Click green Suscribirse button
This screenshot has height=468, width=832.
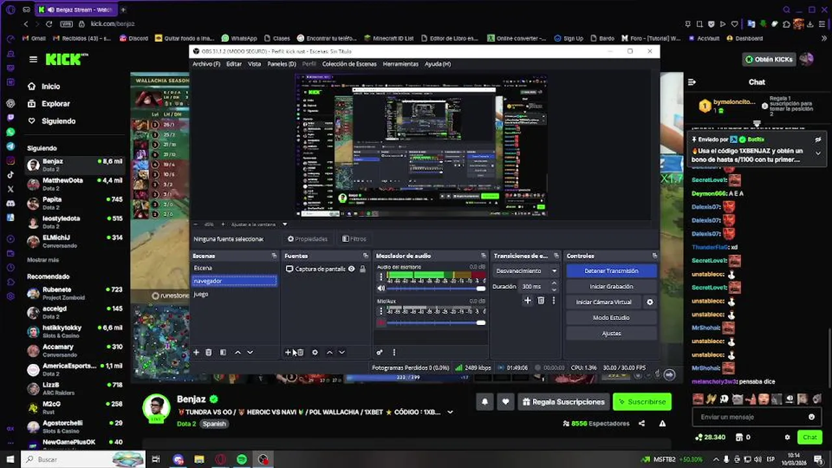(642, 402)
